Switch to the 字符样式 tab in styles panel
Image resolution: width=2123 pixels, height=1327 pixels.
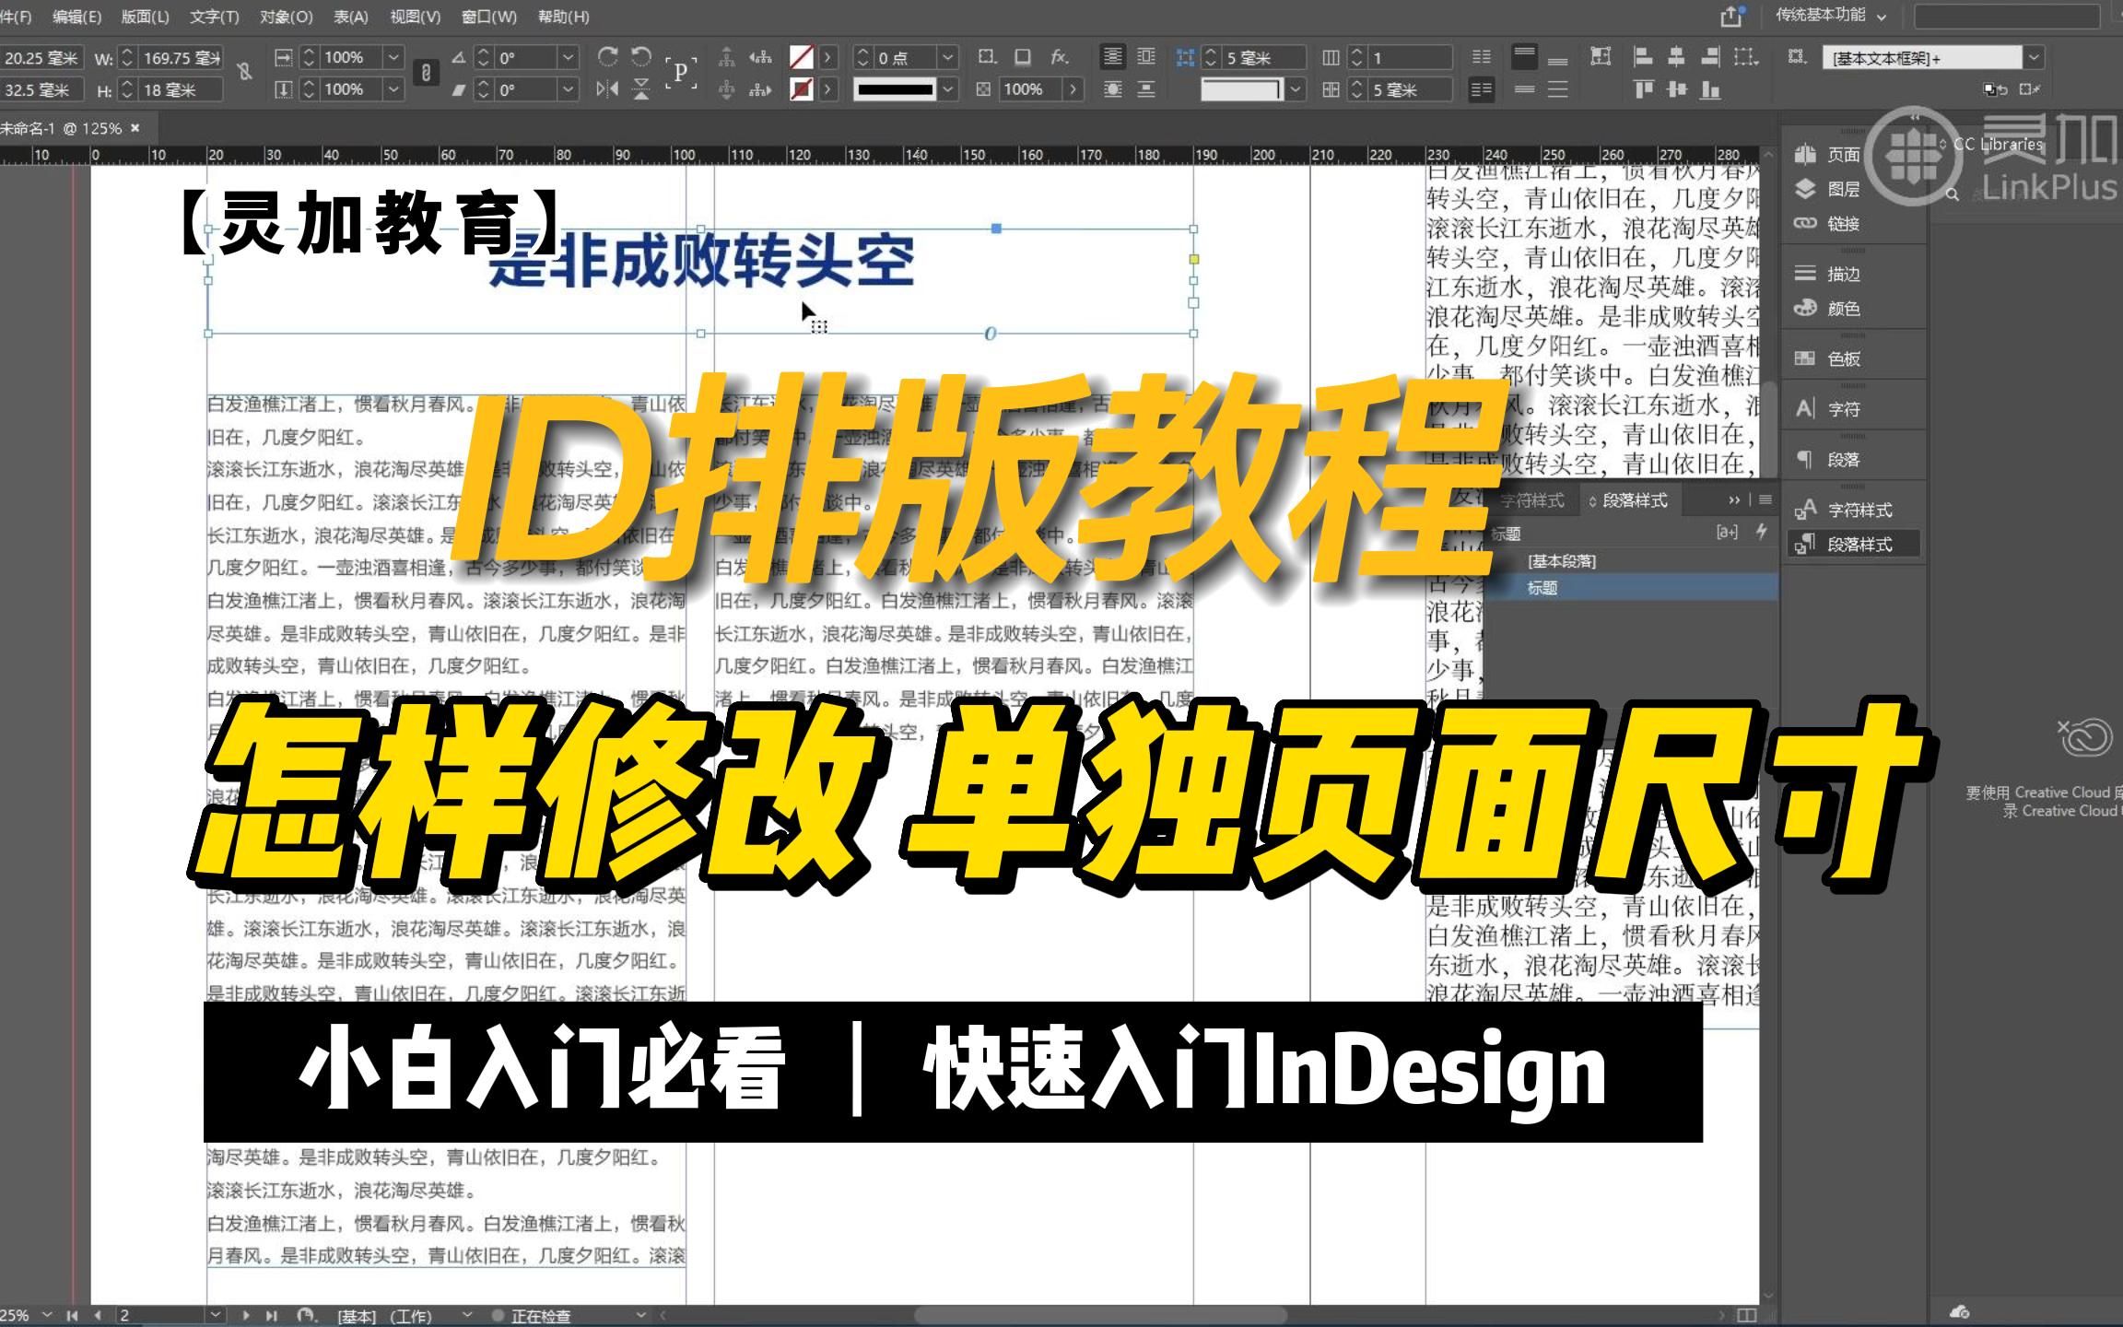point(1533,500)
